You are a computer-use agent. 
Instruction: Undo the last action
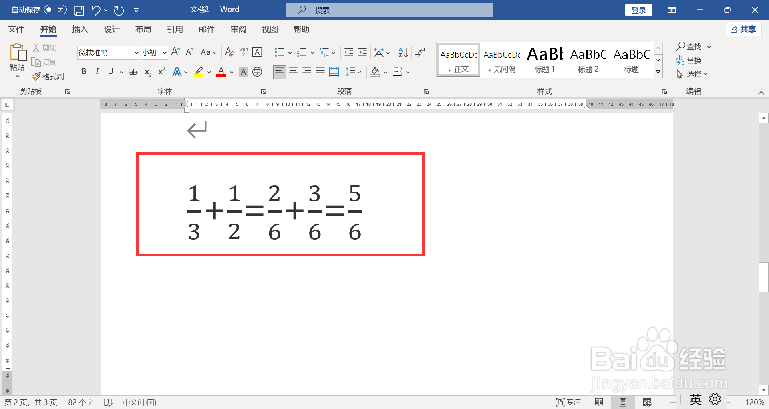tap(96, 10)
